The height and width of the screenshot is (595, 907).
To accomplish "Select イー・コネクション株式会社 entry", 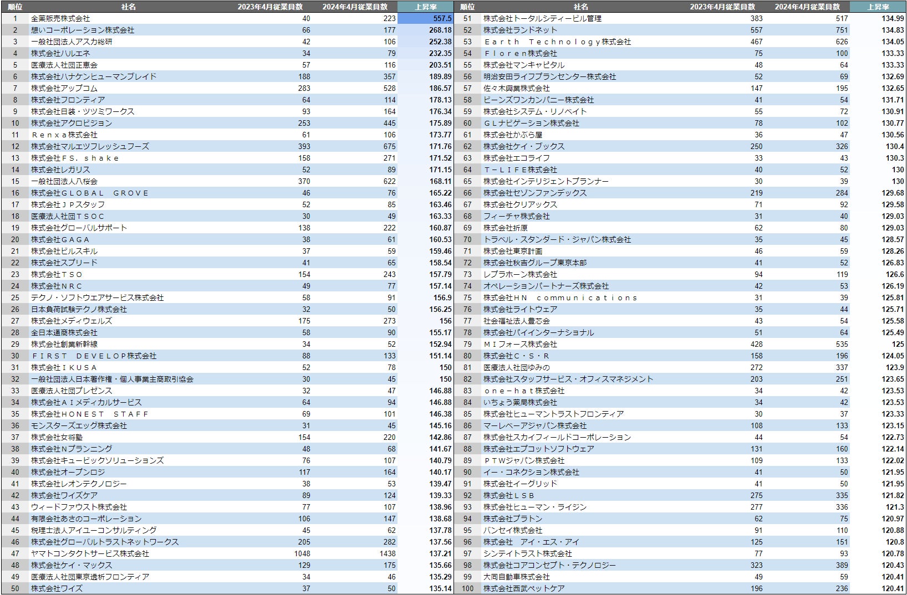I will click(x=531, y=472).
